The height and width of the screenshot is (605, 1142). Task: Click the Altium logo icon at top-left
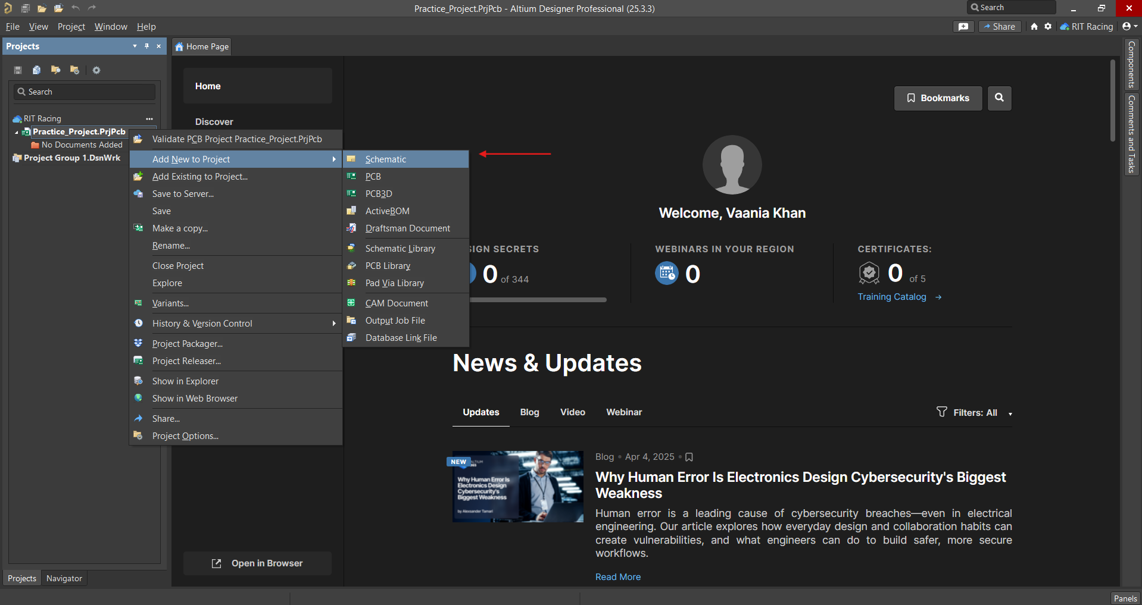[x=8, y=8]
